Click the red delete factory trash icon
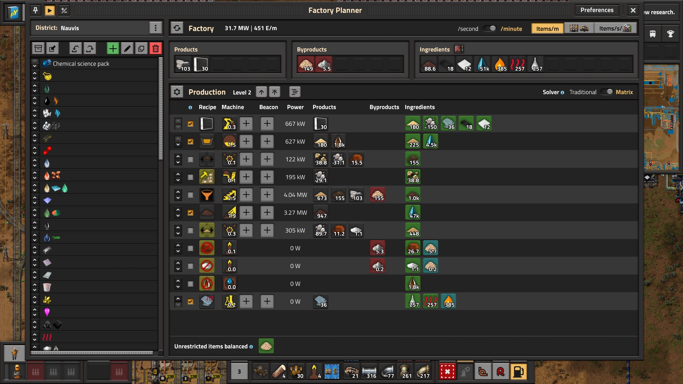Image resolution: width=683 pixels, height=384 pixels. (155, 49)
